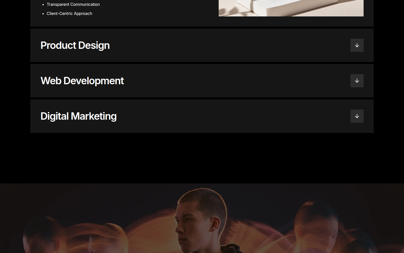Click the white product photo thumbnail

pyautogui.click(x=291, y=8)
